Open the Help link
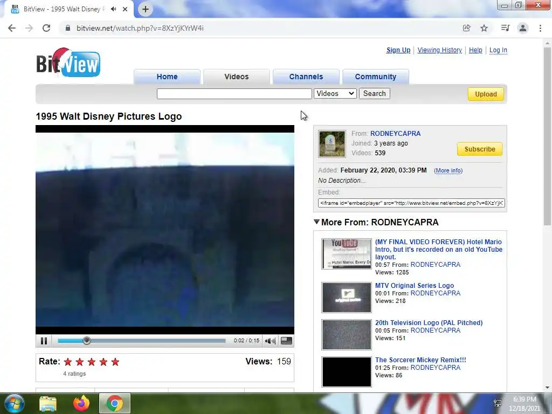The height and width of the screenshot is (414, 552). pos(475,50)
